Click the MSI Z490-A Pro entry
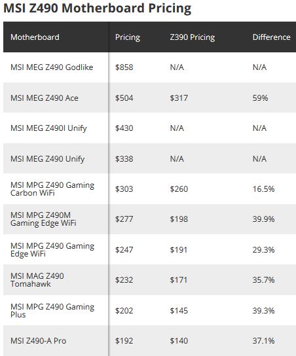 [x=38, y=340]
